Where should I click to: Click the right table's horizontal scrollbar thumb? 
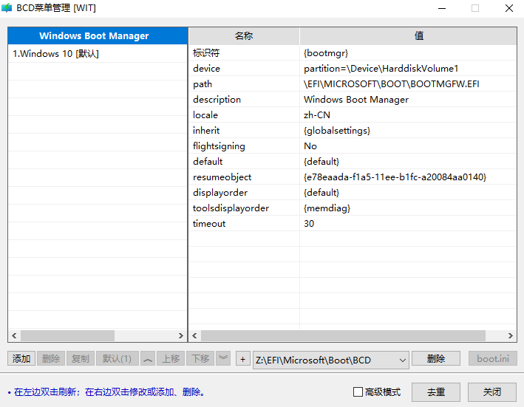click(x=343, y=335)
